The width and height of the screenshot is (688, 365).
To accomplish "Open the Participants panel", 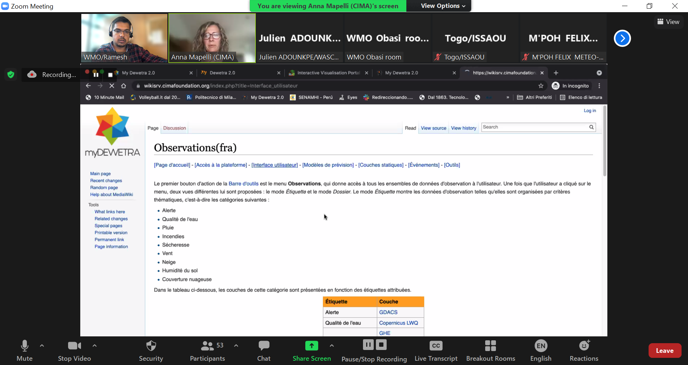I will pos(207,351).
